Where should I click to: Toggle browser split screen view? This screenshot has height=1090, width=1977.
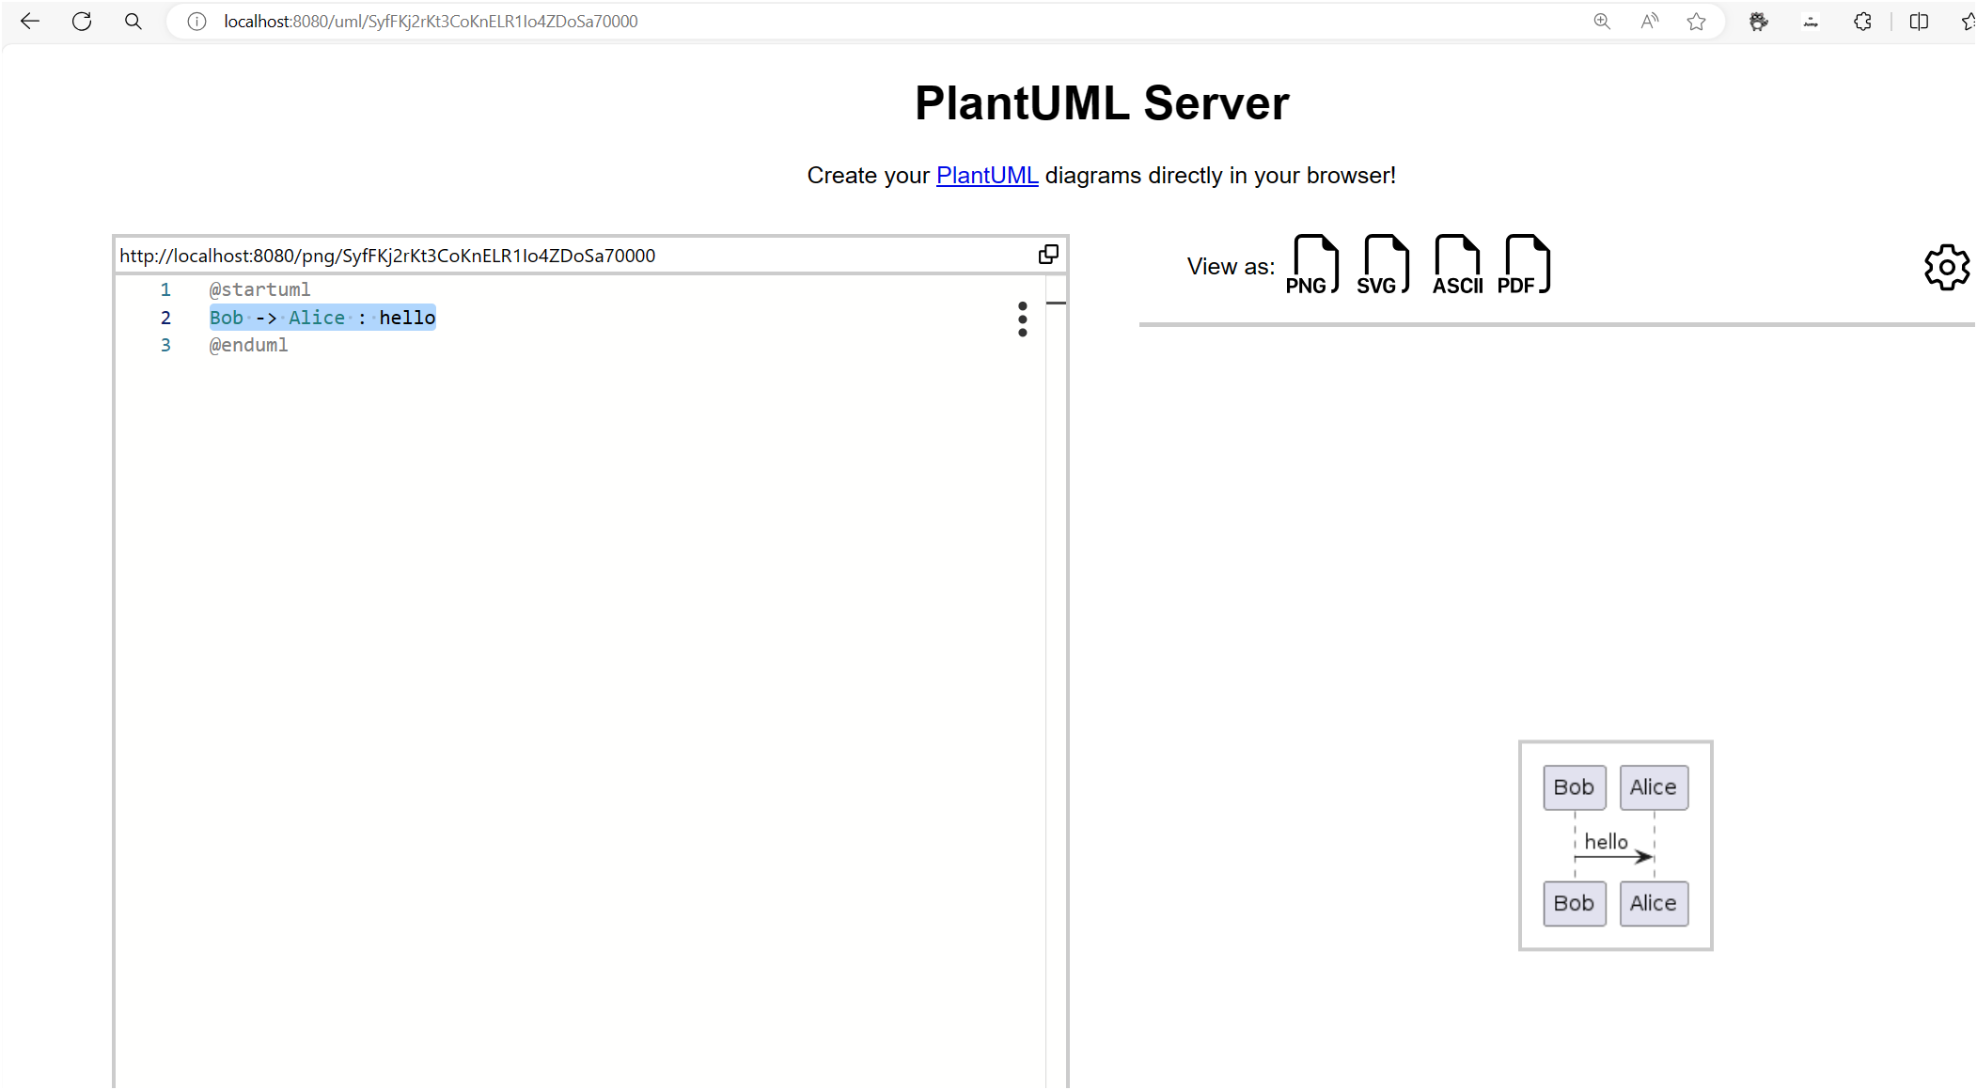pyautogui.click(x=1919, y=22)
